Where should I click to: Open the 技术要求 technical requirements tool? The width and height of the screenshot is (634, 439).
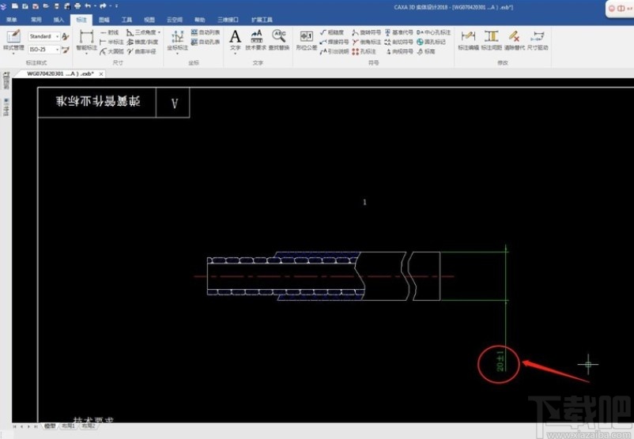point(256,40)
